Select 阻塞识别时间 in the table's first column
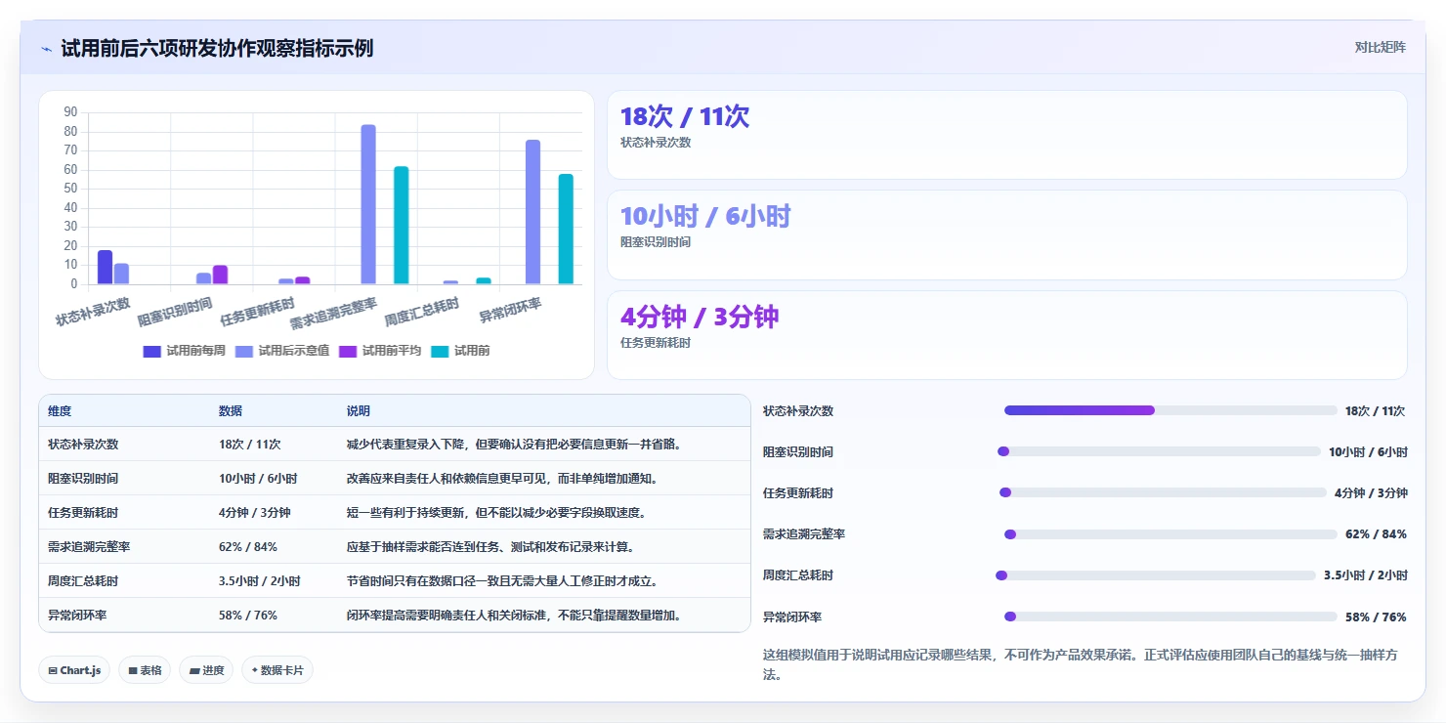The width and height of the screenshot is (1446, 723). (x=83, y=478)
